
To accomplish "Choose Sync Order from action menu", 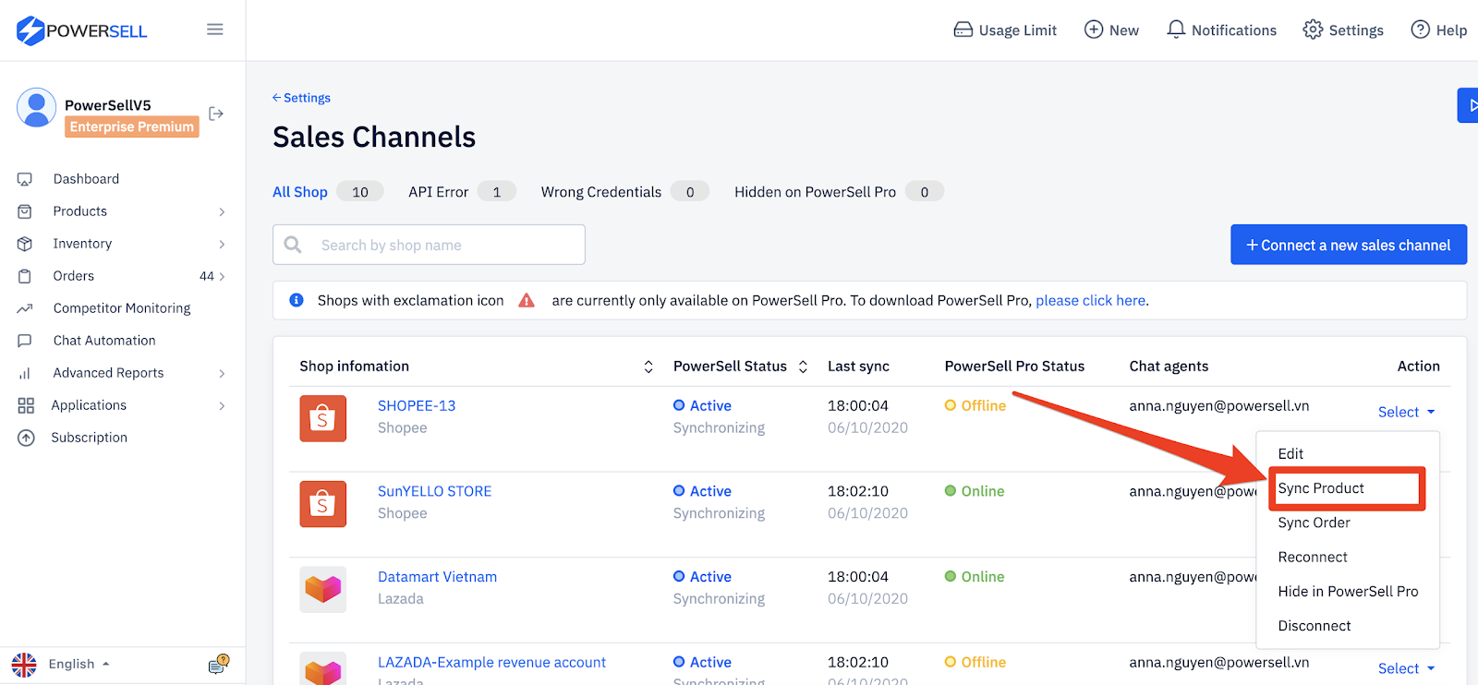I will pyautogui.click(x=1314, y=523).
